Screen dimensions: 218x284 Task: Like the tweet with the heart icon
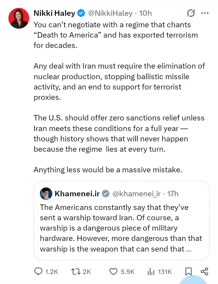tap(113, 272)
